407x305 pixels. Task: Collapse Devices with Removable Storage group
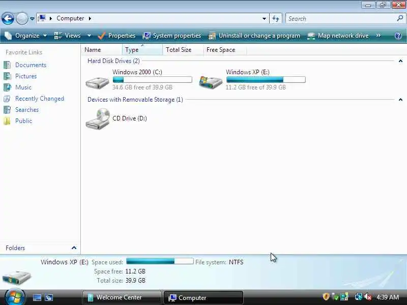(400, 100)
